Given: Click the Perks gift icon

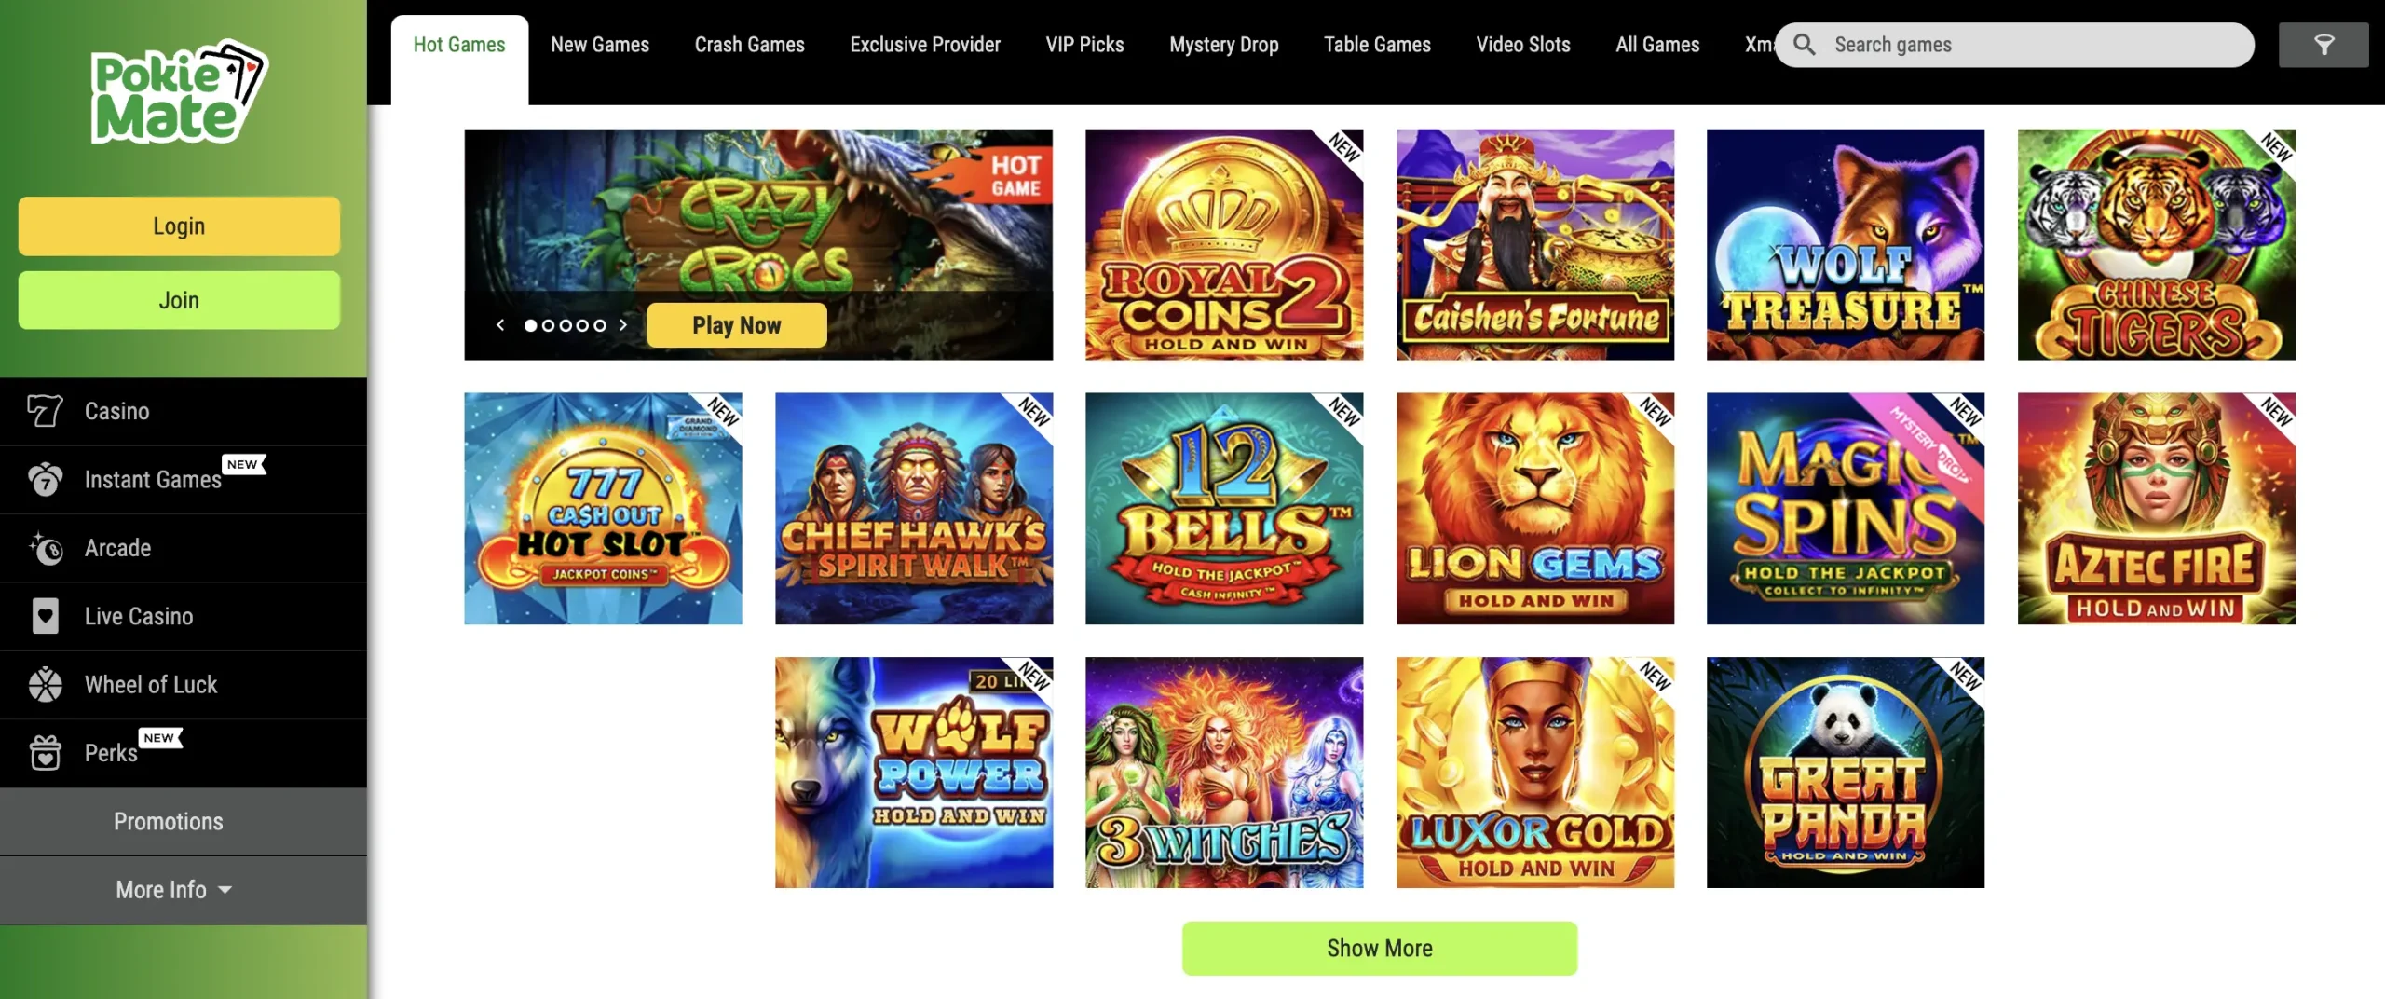Looking at the screenshot, I should click(x=45, y=753).
